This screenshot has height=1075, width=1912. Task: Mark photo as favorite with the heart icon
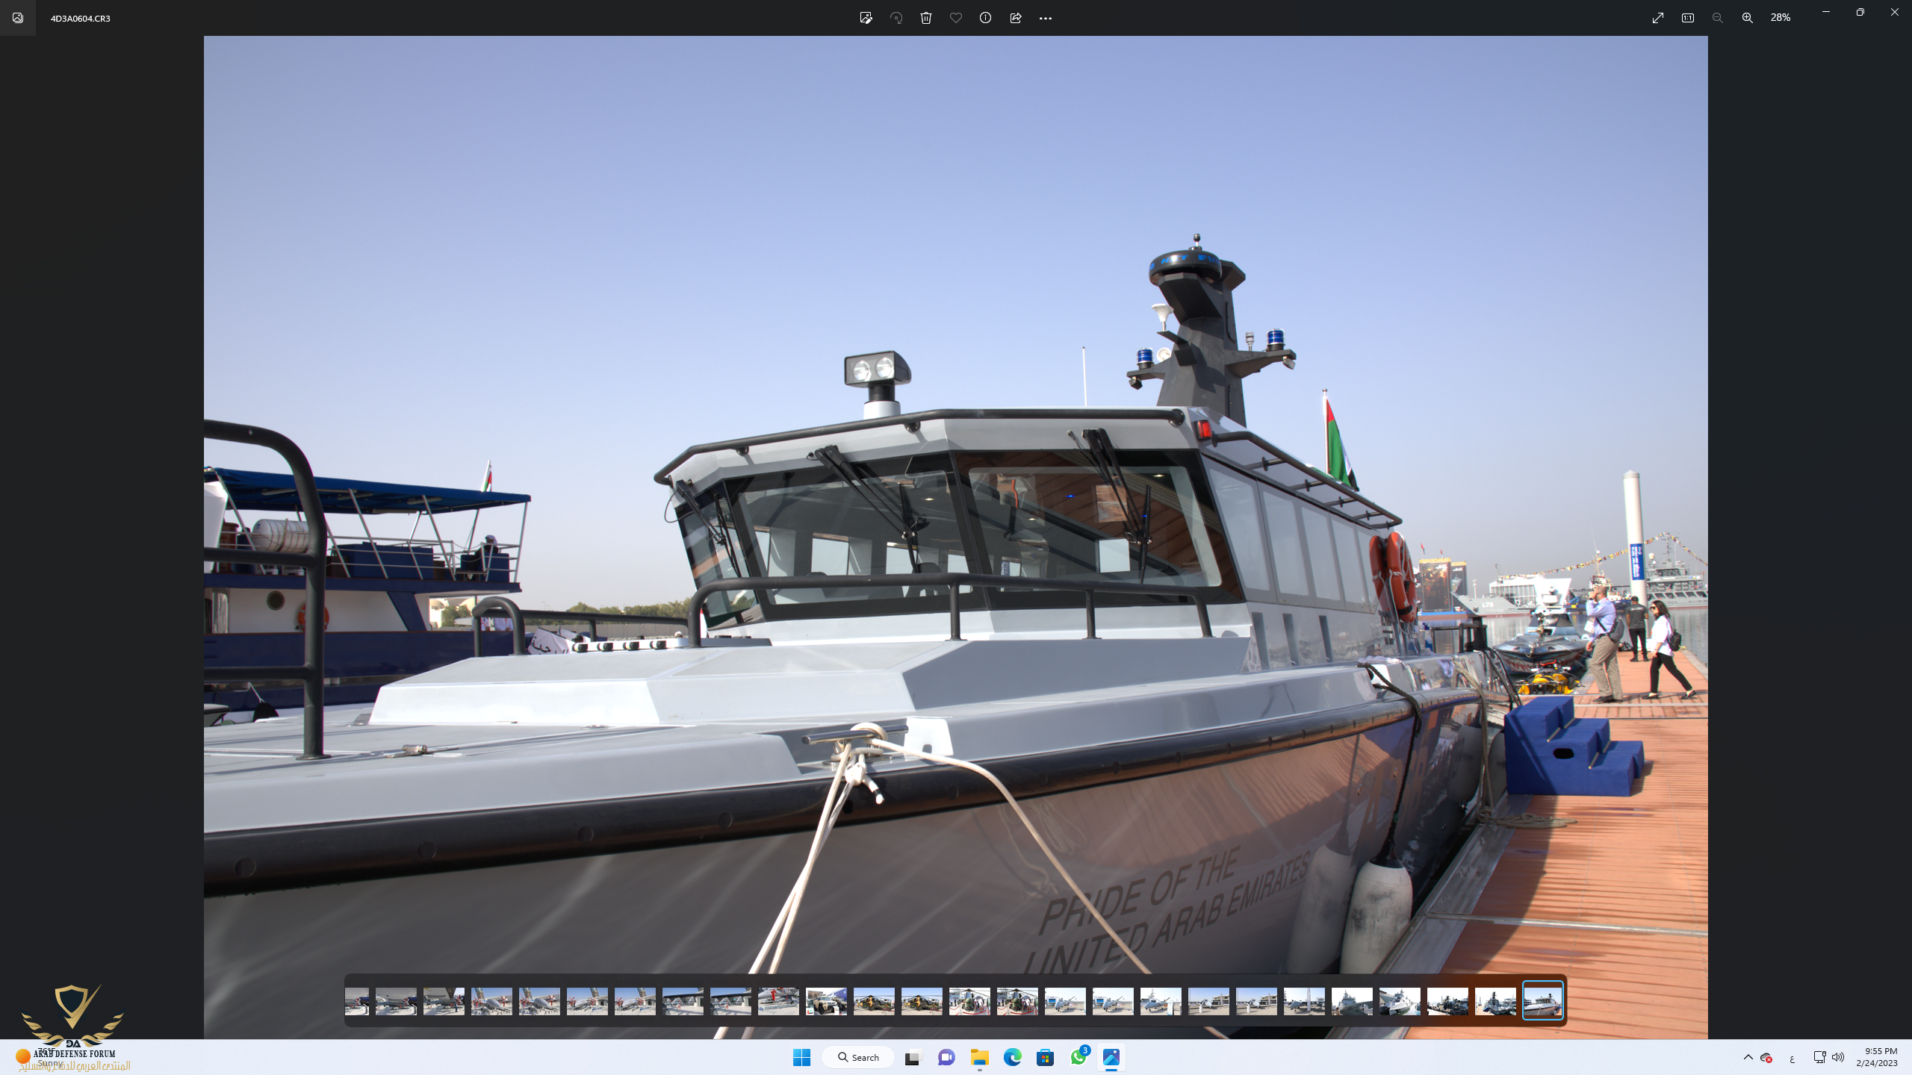tap(956, 18)
